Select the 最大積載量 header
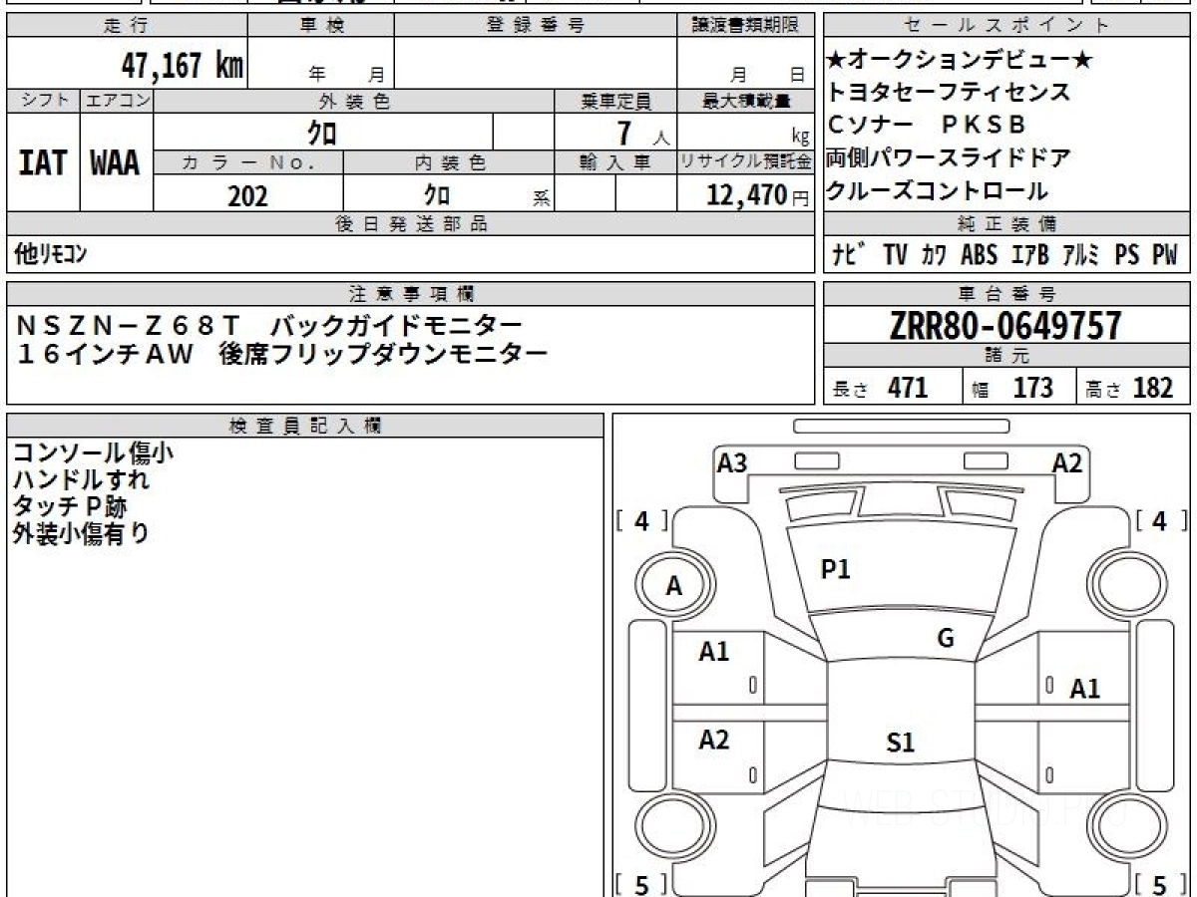This screenshot has height=897, width=1197. point(745,101)
